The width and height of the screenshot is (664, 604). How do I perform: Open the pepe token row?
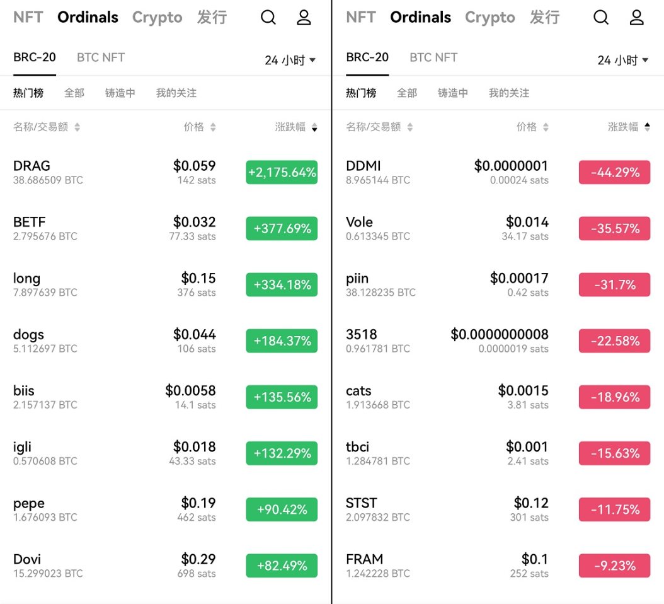(113, 509)
